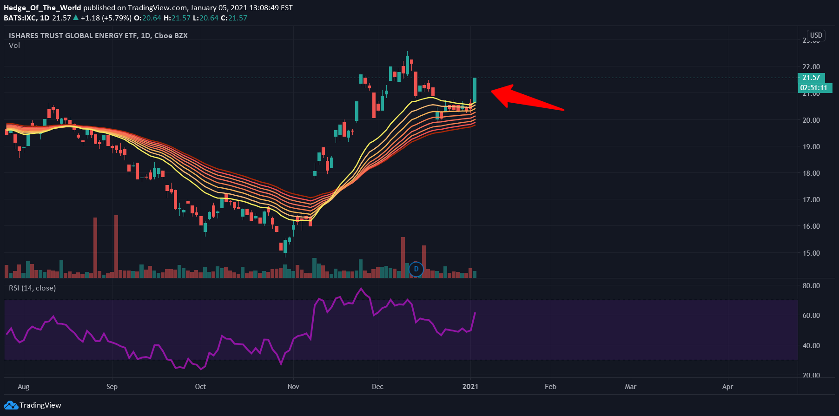Click the +1.18 (+5.79%) change value
This screenshot has height=416, width=839.
click(x=106, y=18)
